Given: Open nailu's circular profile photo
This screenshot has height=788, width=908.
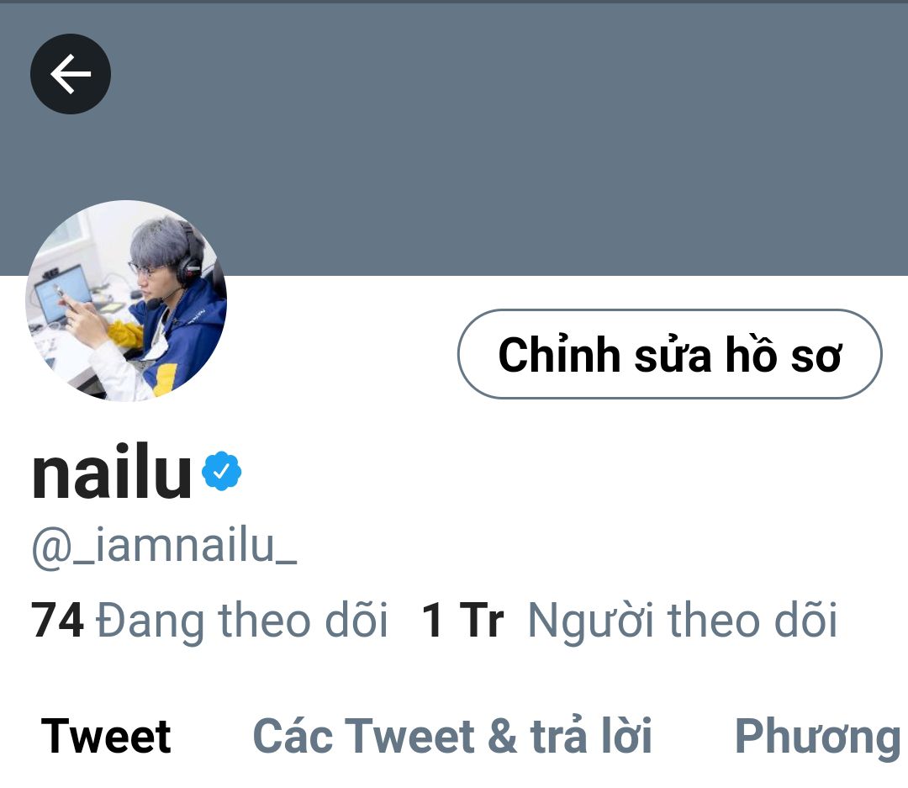Looking at the screenshot, I should pyautogui.click(x=126, y=300).
